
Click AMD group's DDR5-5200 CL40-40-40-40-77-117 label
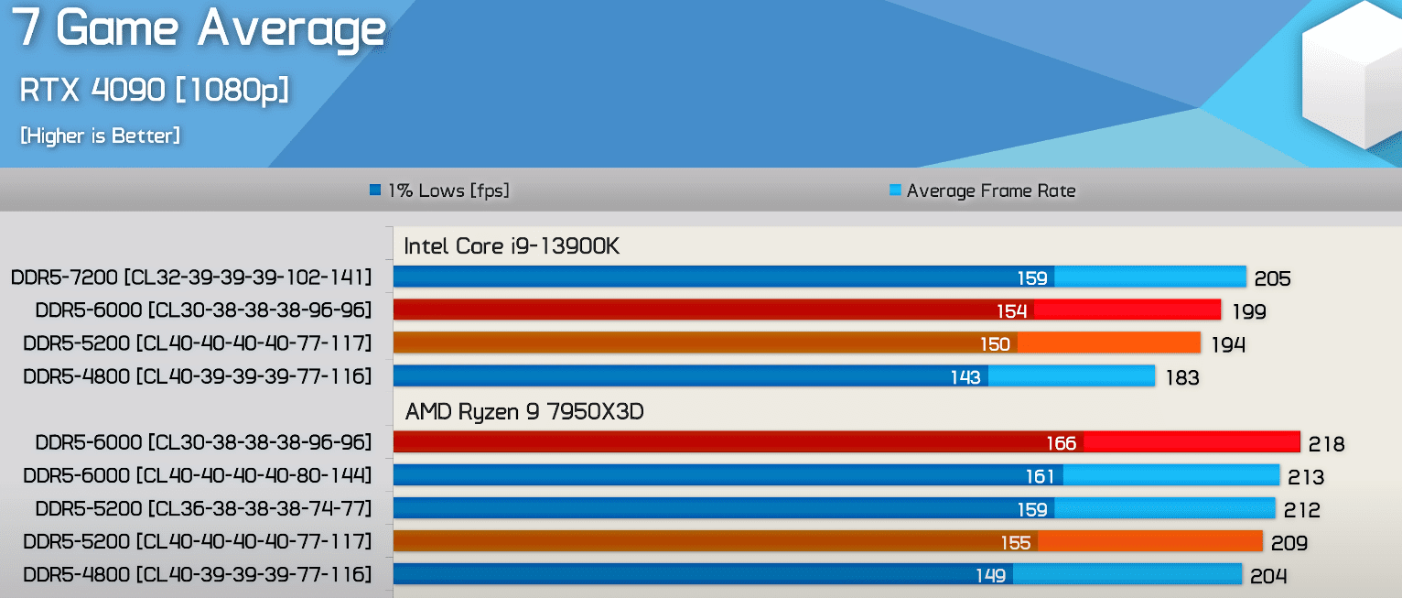[x=198, y=541]
